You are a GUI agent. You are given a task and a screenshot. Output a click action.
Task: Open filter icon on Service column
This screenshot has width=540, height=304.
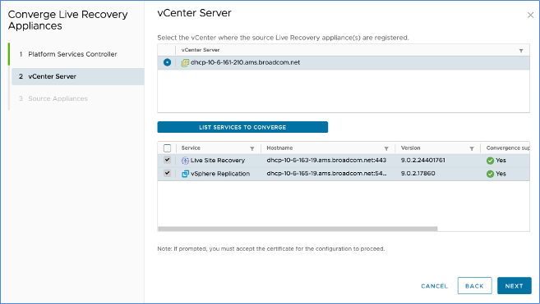click(252, 148)
